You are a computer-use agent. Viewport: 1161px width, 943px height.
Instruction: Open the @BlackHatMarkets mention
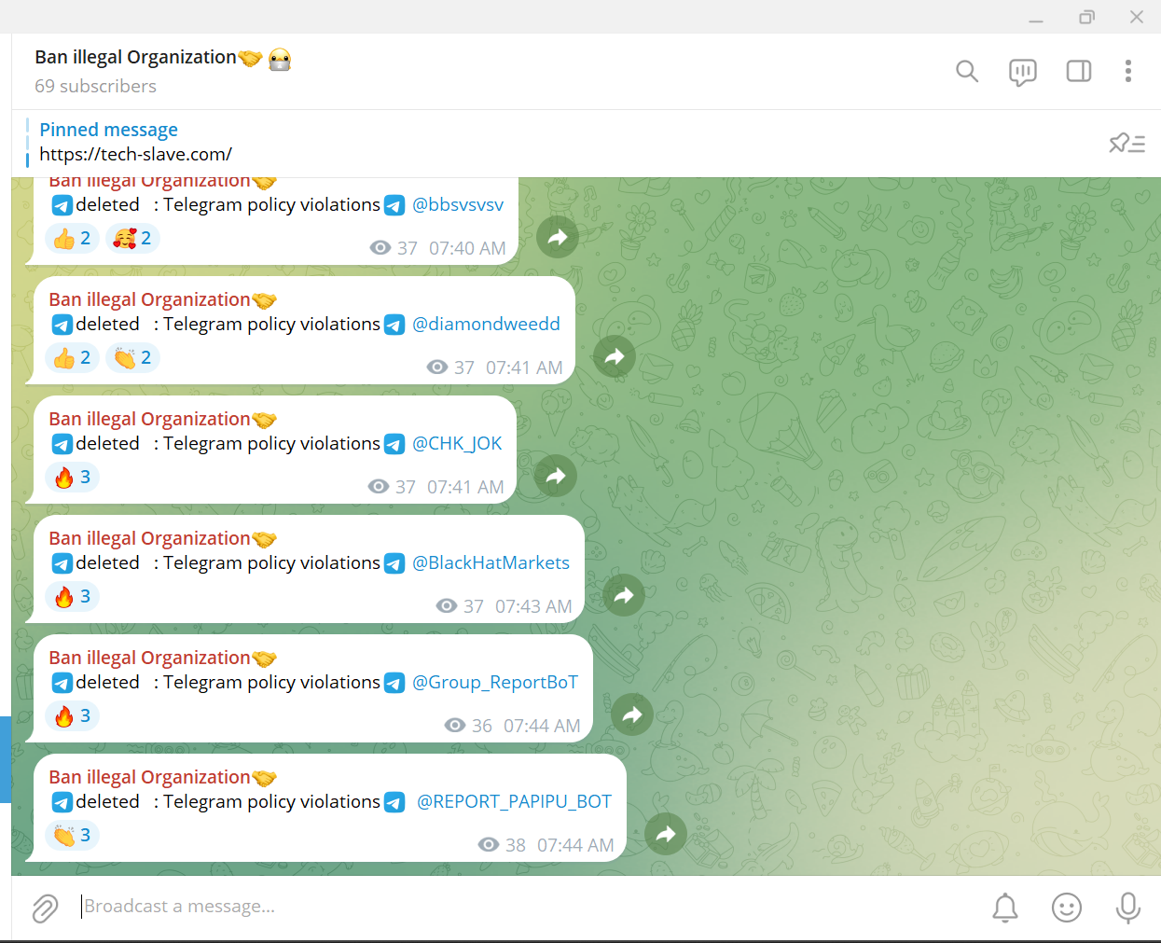pos(491,562)
